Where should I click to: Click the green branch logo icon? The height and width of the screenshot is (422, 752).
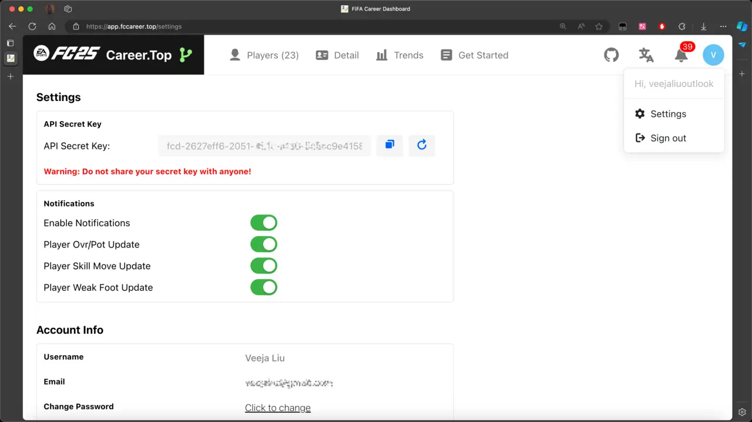pyautogui.click(x=186, y=55)
